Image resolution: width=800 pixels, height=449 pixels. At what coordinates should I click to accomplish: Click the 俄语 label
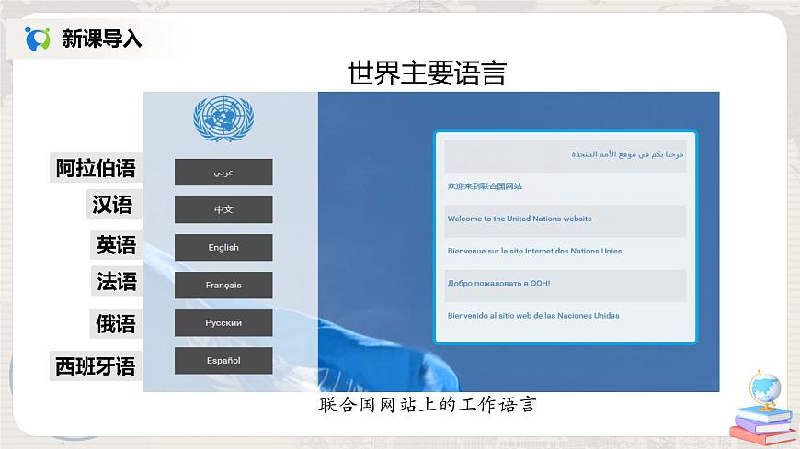click(x=116, y=323)
